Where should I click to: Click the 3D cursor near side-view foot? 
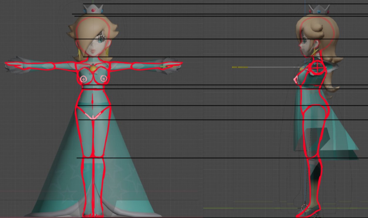[x=305, y=208]
